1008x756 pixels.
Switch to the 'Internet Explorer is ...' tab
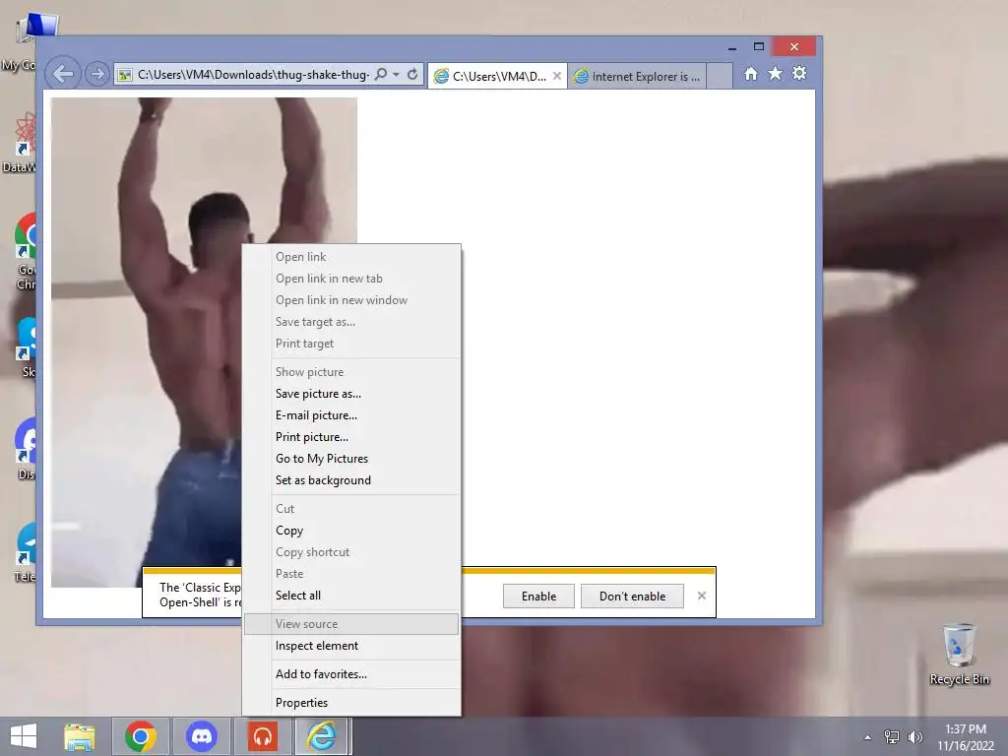click(637, 76)
